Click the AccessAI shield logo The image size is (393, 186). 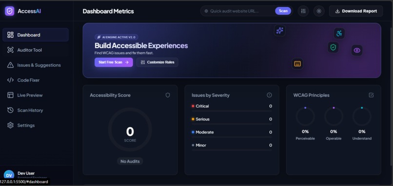click(x=10, y=11)
